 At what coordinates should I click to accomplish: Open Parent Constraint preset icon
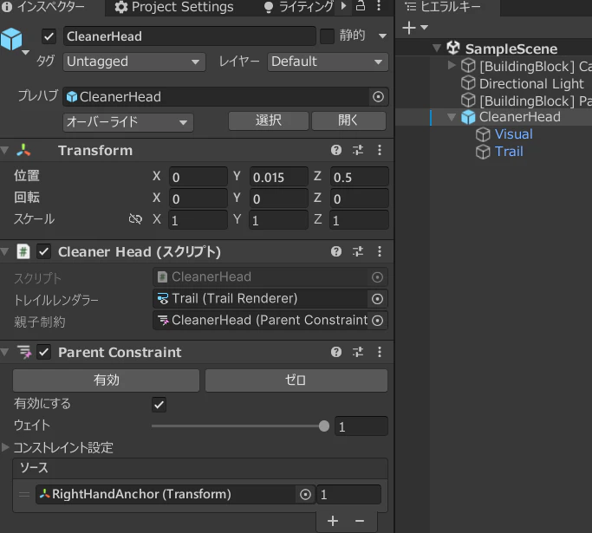358,352
